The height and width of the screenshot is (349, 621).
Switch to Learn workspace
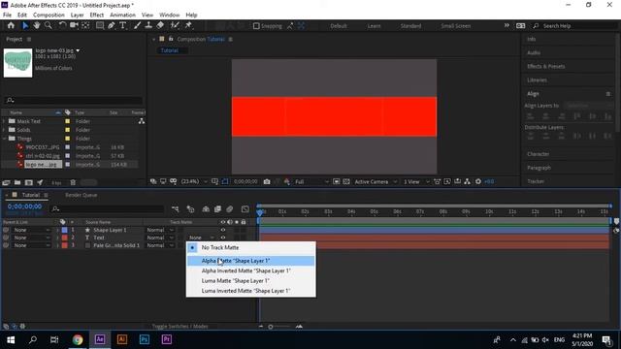(374, 26)
